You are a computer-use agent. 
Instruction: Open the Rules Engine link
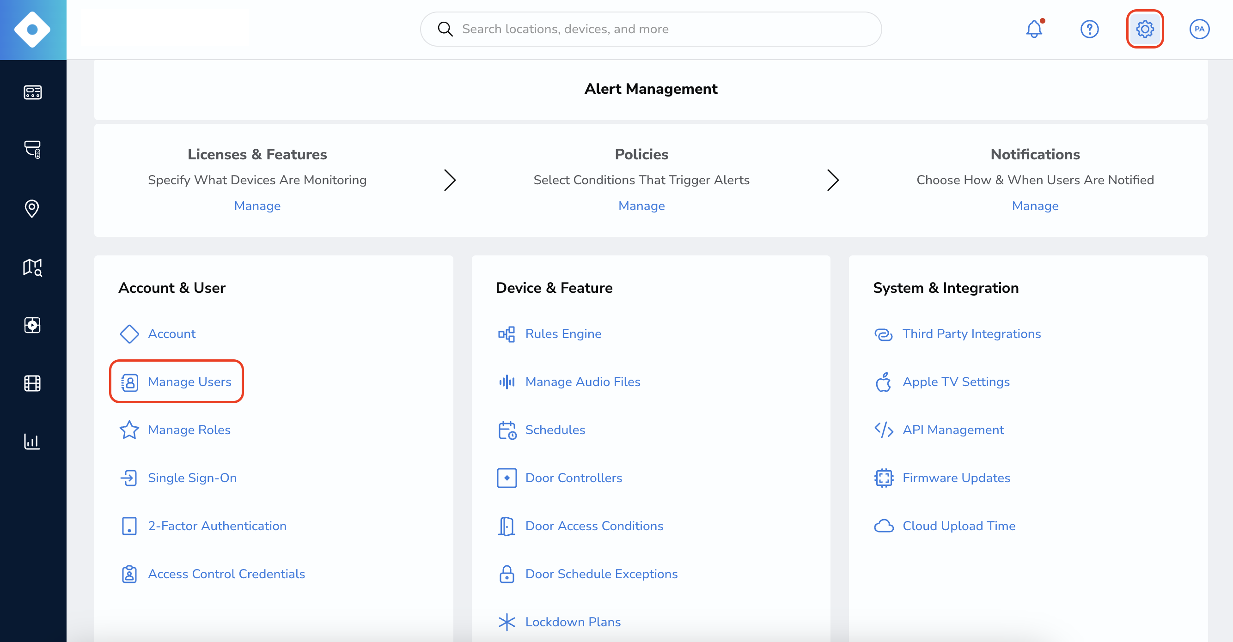coord(563,334)
